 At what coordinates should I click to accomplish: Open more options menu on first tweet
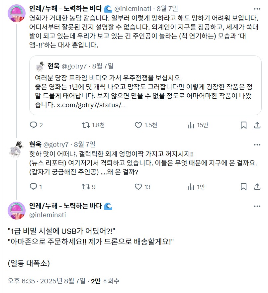(257, 8)
